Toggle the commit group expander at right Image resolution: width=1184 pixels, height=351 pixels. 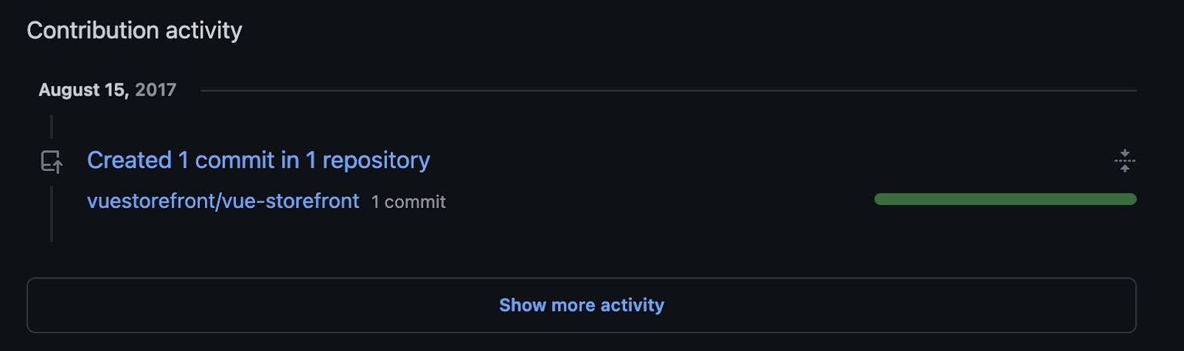[x=1125, y=161]
